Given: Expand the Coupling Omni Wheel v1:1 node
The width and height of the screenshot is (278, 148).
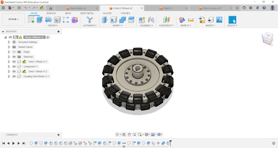Looking at the screenshot, I should [9, 76].
